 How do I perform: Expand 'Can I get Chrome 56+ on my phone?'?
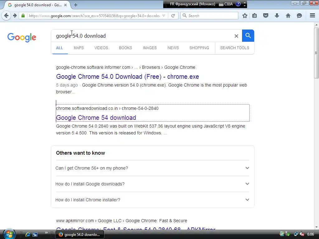click(152, 168)
